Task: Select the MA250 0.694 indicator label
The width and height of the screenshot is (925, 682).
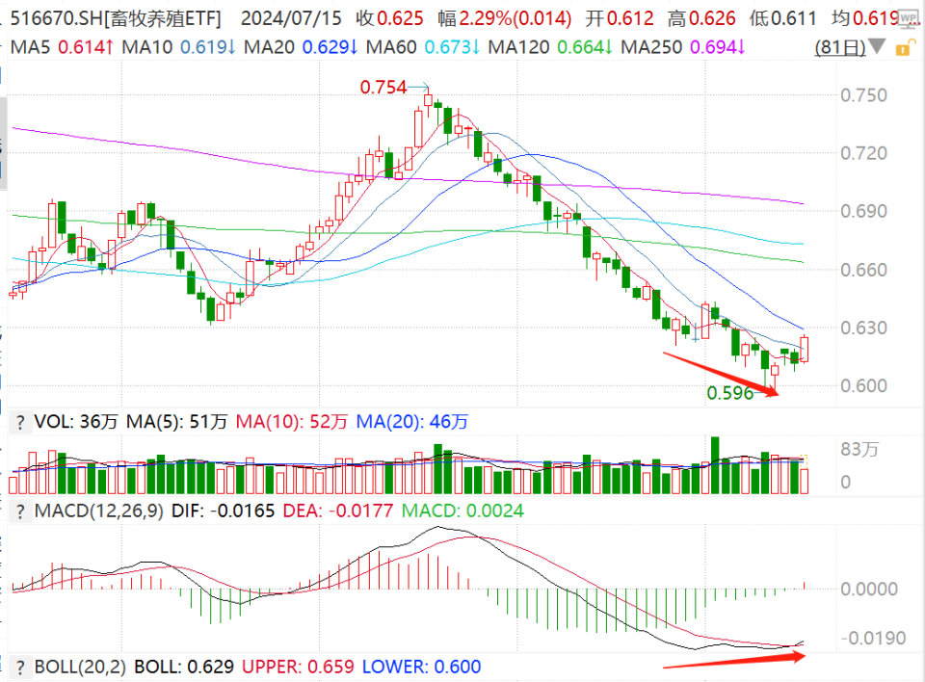Action: tap(683, 47)
